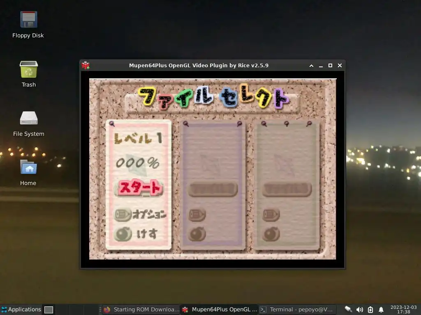Click the blank start bar on right file card
This screenshot has width=421, height=315.
(287, 189)
